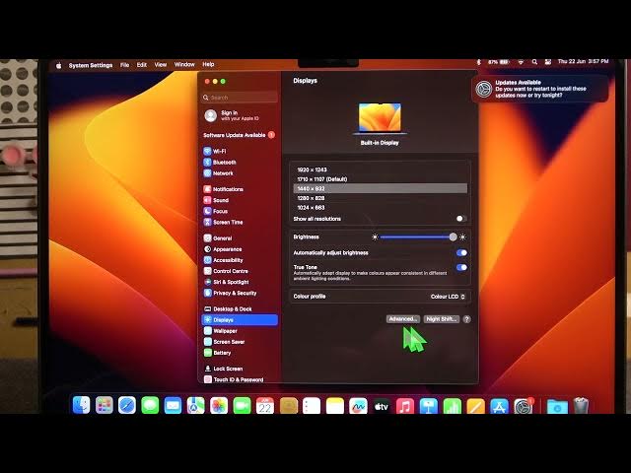Choose the 1280 × 828 resolution

(x=311, y=198)
